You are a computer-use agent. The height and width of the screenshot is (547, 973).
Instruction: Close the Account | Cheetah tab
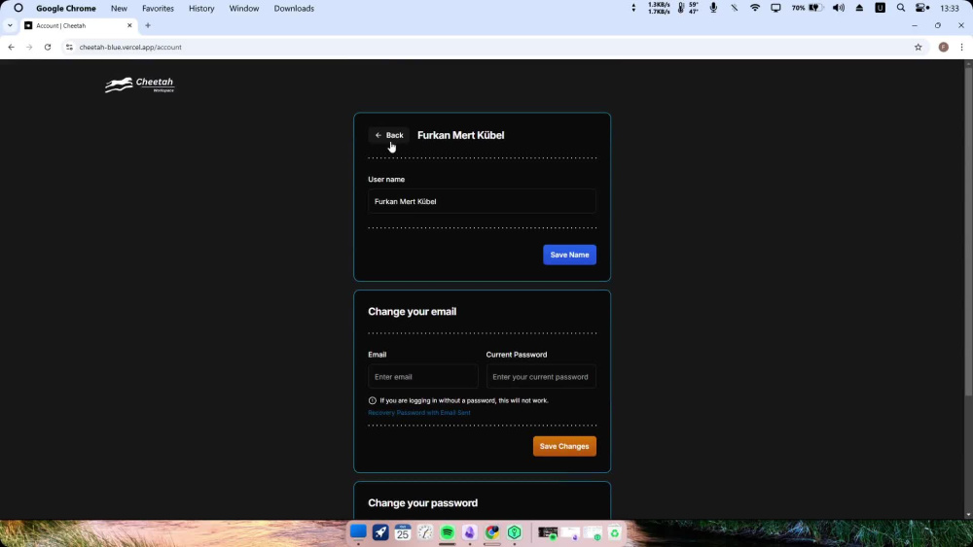click(129, 25)
